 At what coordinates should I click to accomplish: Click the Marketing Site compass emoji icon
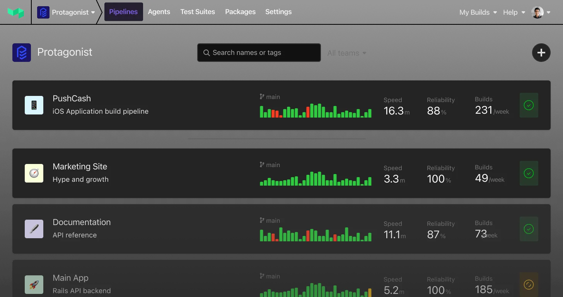pos(34,173)
